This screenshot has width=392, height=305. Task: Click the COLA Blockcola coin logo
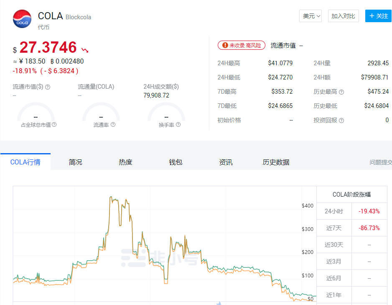(22, 19)
